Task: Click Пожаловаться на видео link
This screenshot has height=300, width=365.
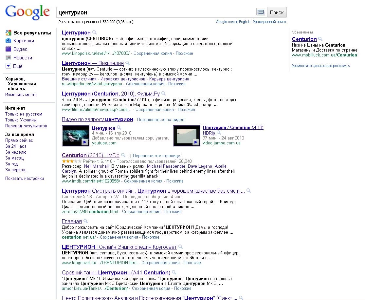Action: pos(161,120)
